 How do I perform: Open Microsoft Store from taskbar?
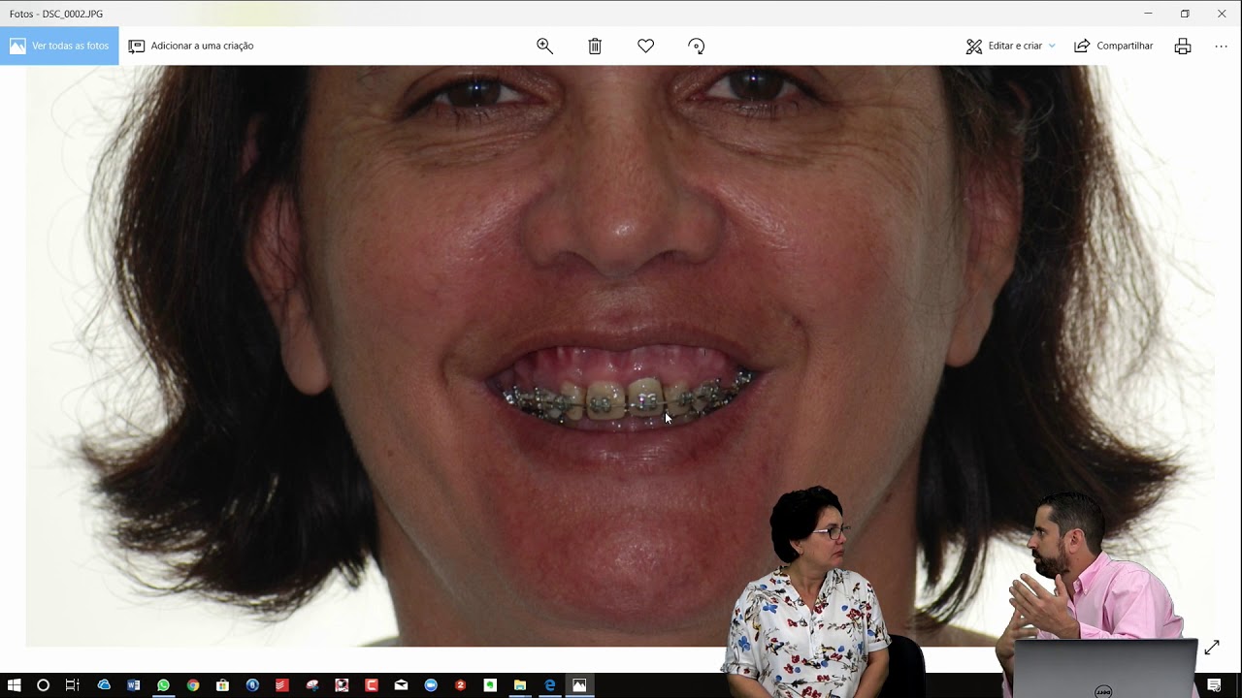[x=222, y=685]
